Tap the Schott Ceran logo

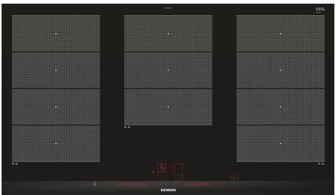[320, 9]
